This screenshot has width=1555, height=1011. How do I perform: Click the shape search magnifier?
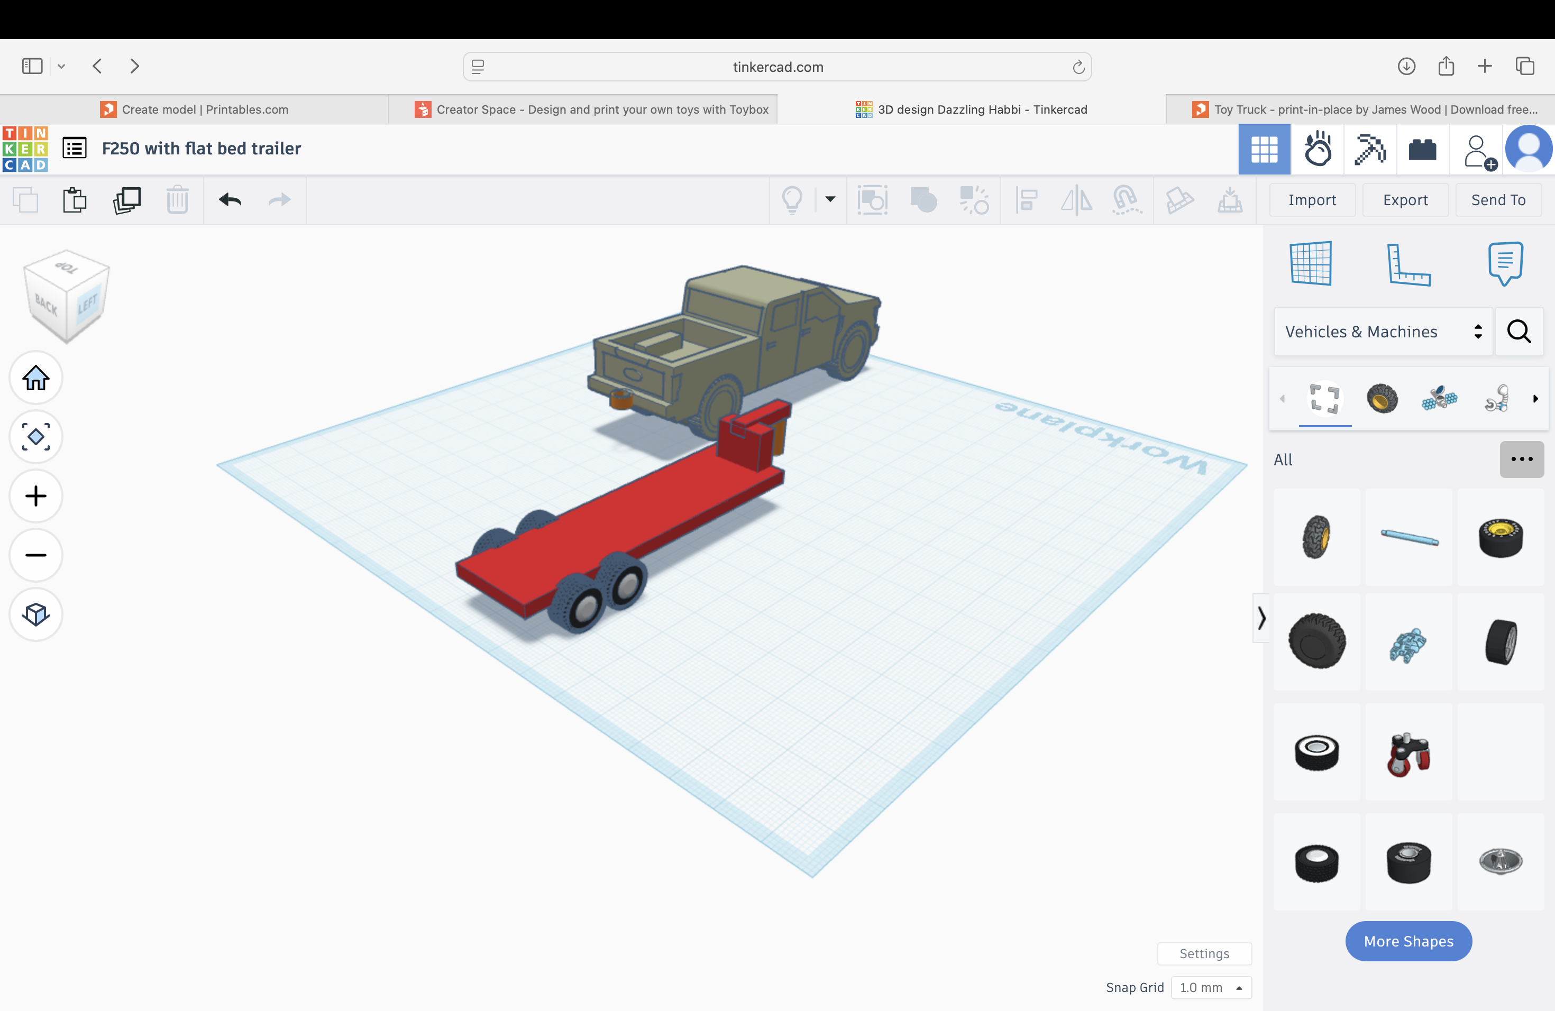tap(1519, 332)
